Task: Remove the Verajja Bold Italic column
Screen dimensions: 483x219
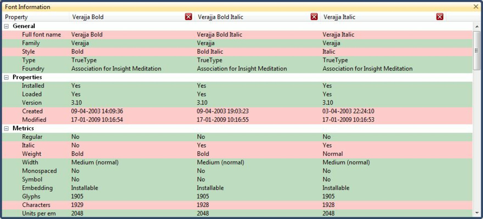Action: [314, 17]
